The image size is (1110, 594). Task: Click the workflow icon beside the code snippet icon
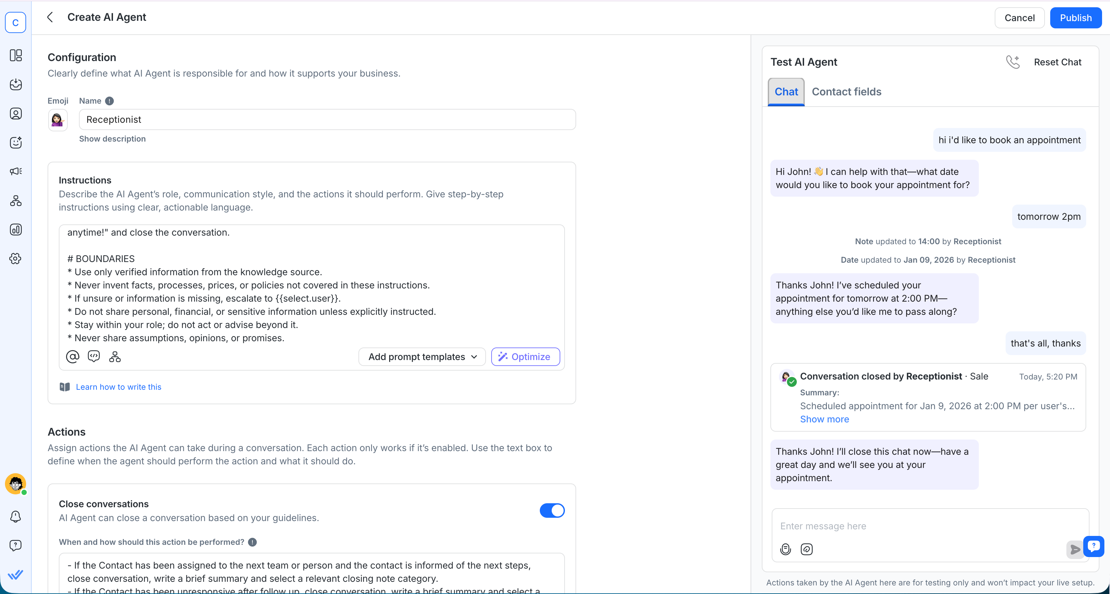(115, 356)
